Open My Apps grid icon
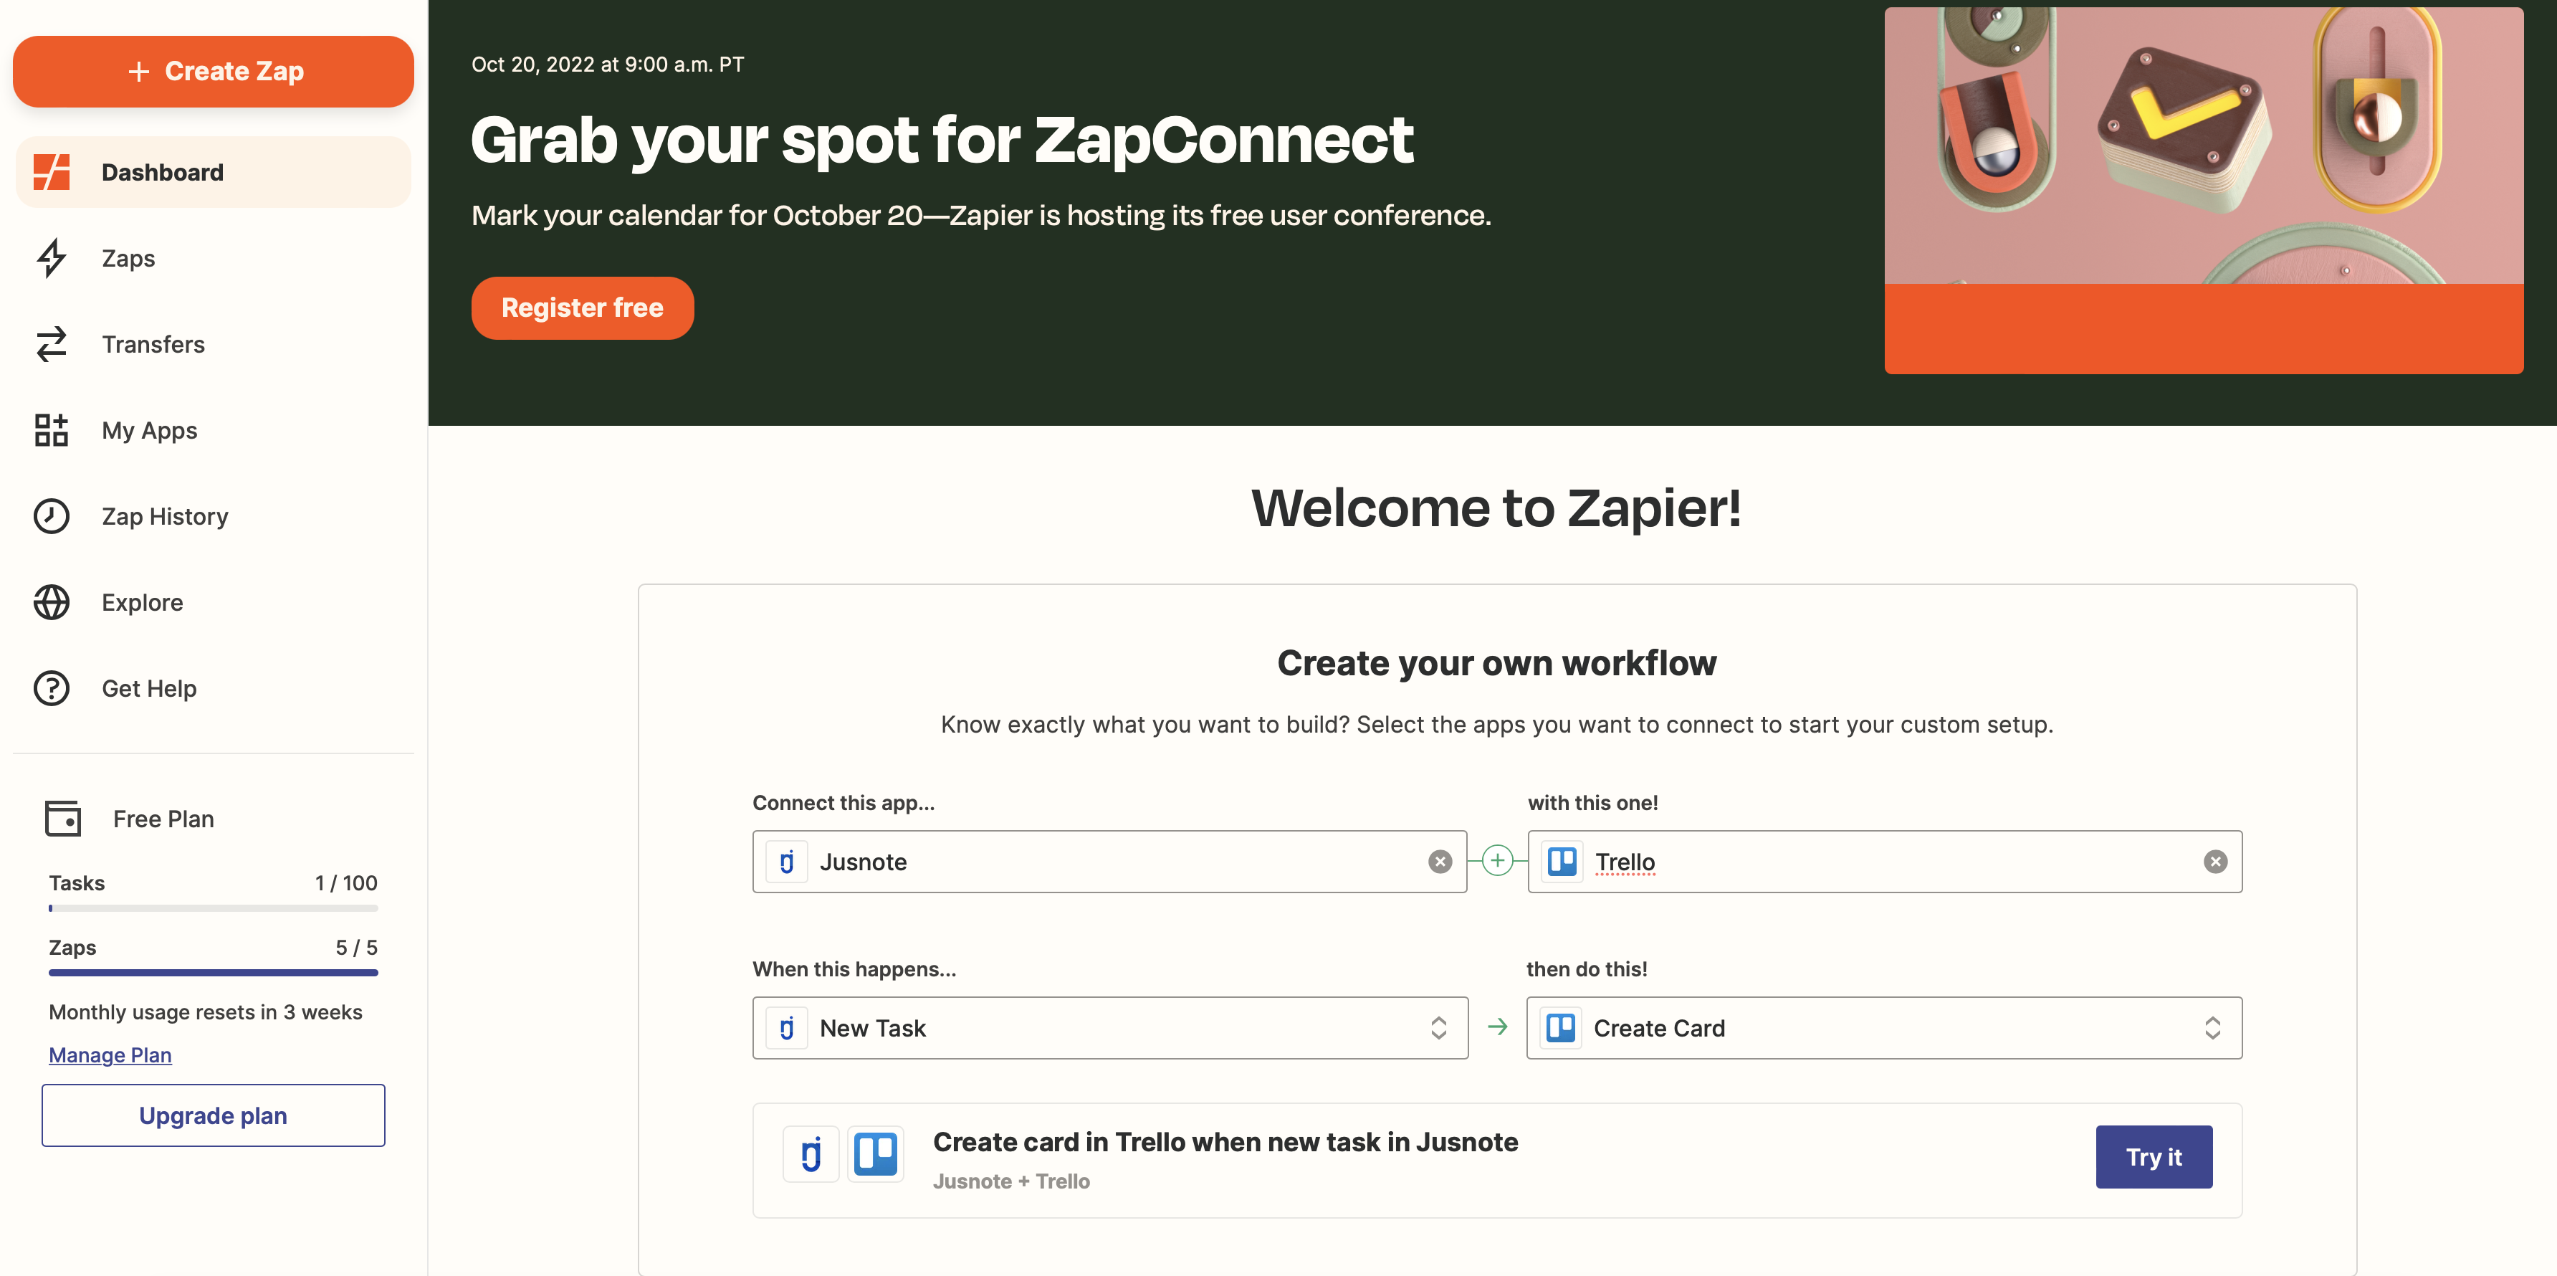This screenshot has height=1276, width=2557. pos(52,430)
